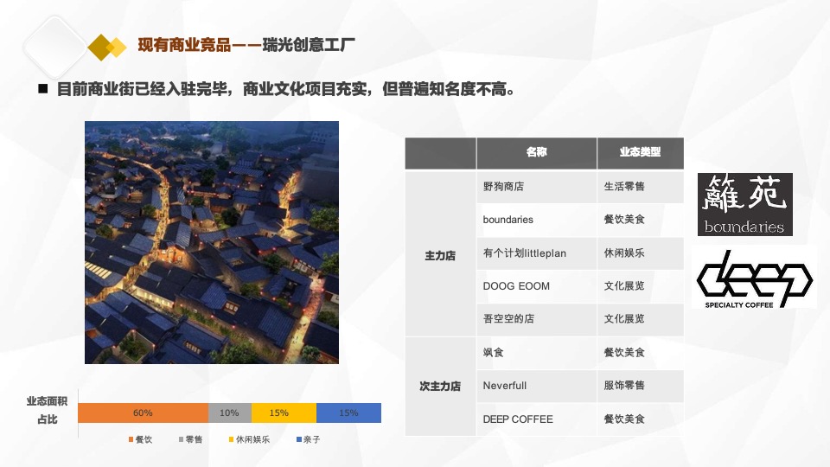Screen dimensions: 830x467
Task: Click 文化展览 in the 吾空空的店 row
Action: tap(641, 319)
